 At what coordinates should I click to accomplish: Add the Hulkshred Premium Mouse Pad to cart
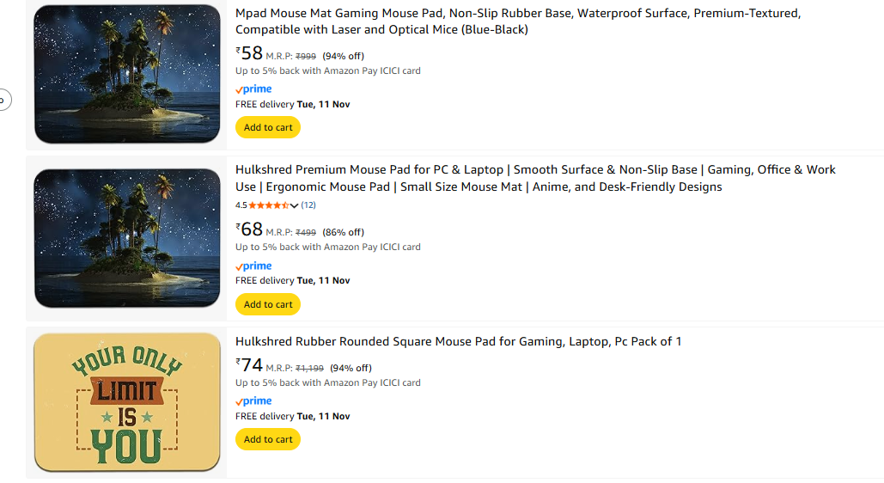click(x=268, y=304)
